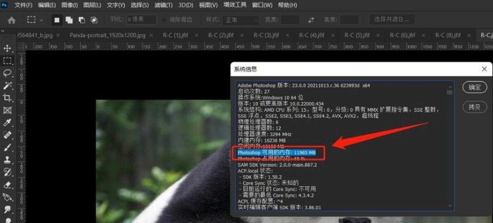Switch to the R-C (6).jfif tab
Viewport: 493px width, 223px height.
coord(402,35)
